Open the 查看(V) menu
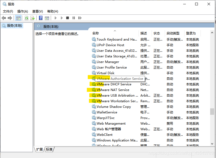Image resolution: width=216 pixels, height=158 pixels. click(37, 11)
